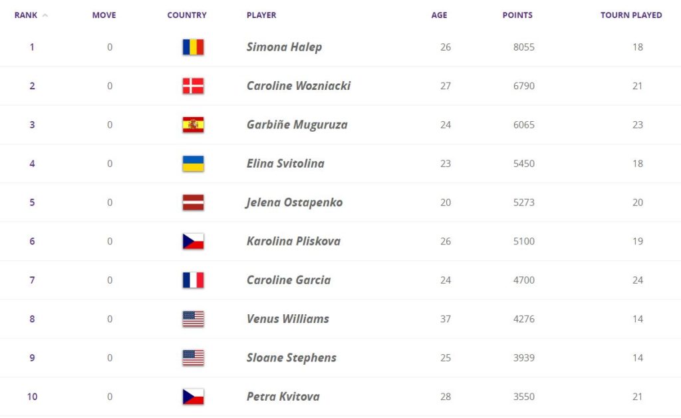The height and width of the screenshot is (418, 681).
Task: Click the Czech flag next to Karolina Pliskova
Action: click(194, 242)
